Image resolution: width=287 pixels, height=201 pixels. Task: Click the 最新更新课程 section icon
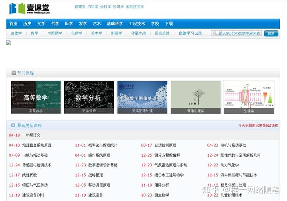tap(13, 125)
